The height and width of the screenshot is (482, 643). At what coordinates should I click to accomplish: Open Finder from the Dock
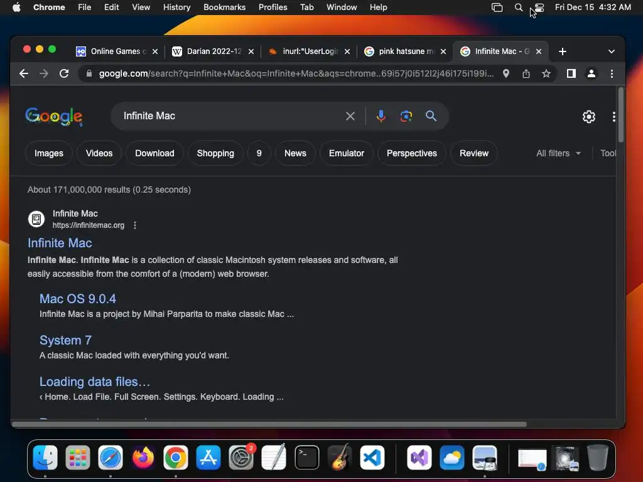coord(45,458)
